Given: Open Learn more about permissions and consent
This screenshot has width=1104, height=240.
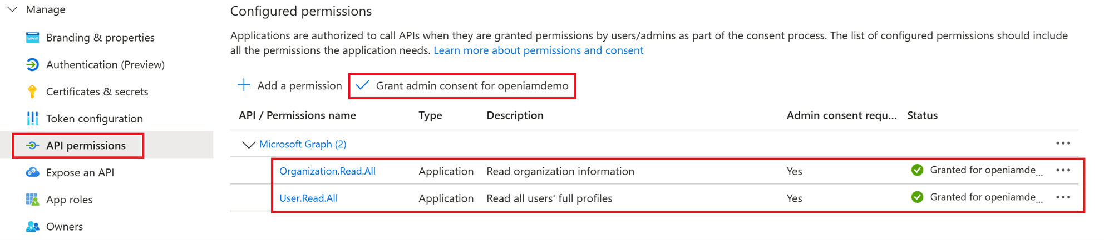Looking at the screenshot, I should (538, 50).
